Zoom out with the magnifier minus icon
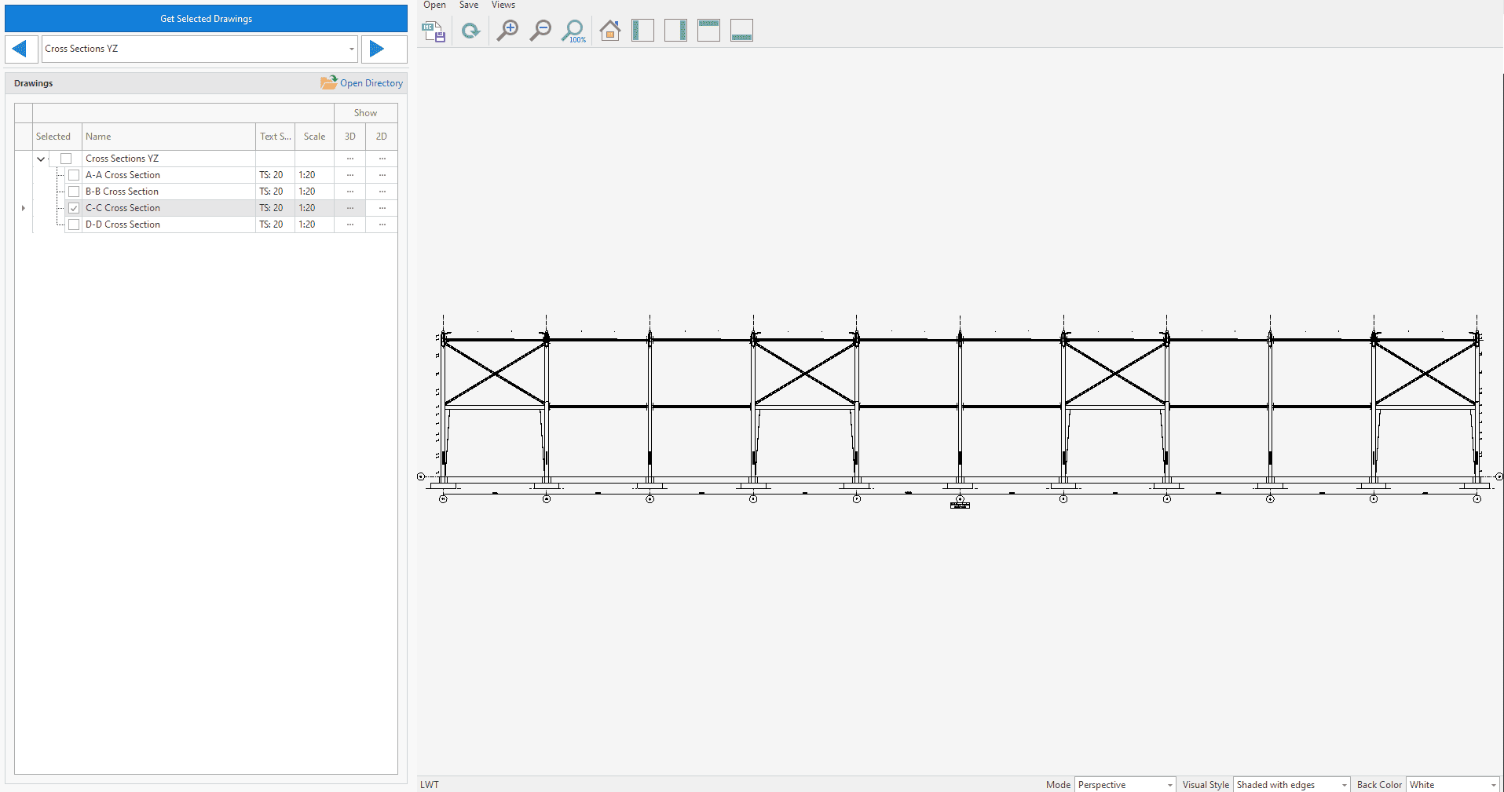This screenshot has height=792, width=1504. (540, 31)
